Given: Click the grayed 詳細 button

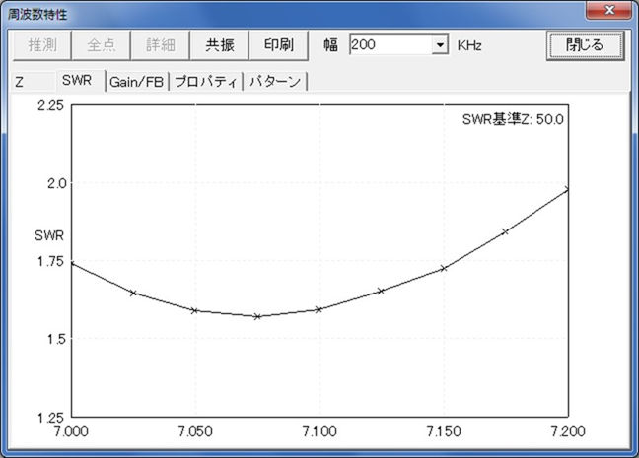Looking at the screenshot, I should pyautogui.click(x=160, y=45).
